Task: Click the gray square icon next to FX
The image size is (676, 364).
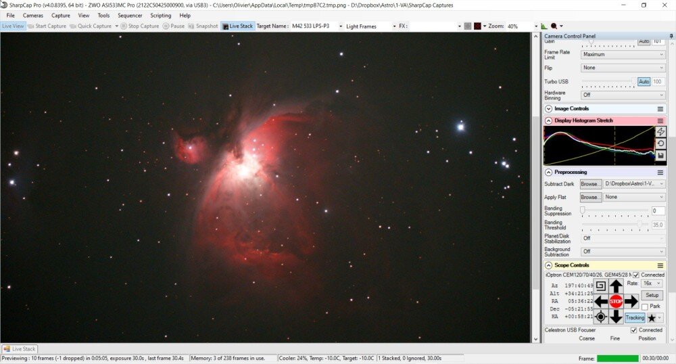Action: coord(468,26)
